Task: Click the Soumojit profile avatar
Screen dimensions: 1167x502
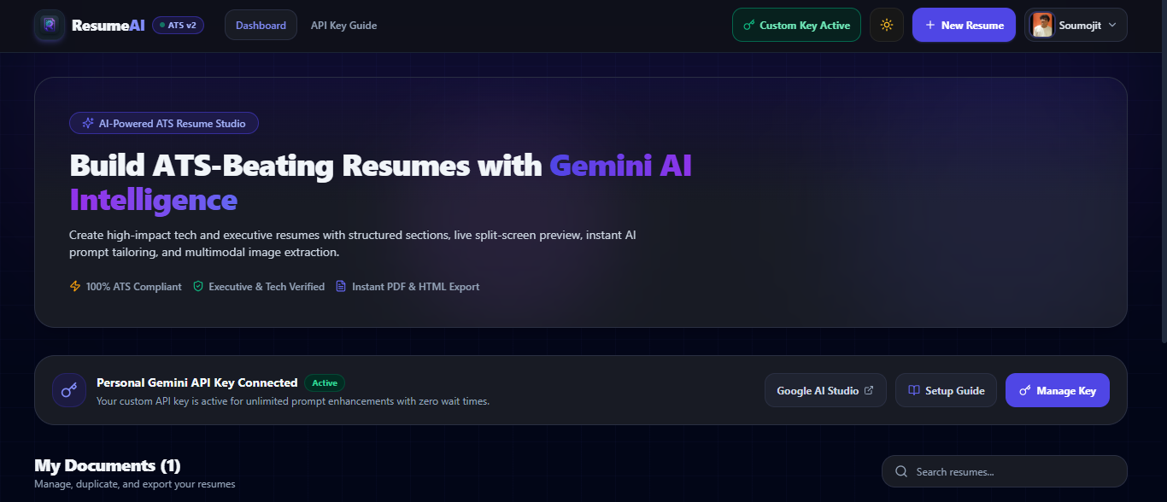Action: [1042, 25]
